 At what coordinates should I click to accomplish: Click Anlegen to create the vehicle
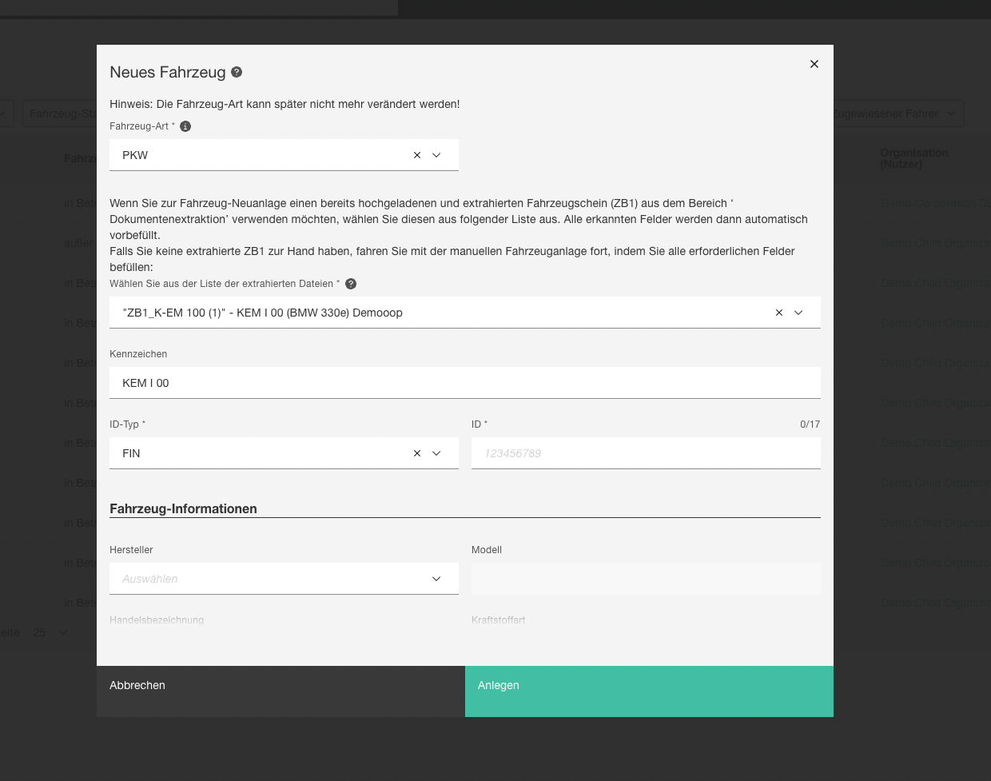(649, 691)
